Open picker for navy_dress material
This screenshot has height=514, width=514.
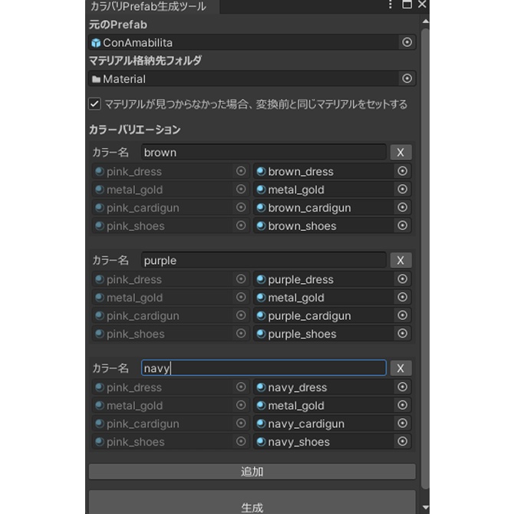pyautogui.click(x=402, y=387)
